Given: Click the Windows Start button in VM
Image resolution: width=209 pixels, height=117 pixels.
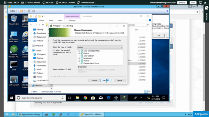Looking at the screenshot, I should 11,98.
